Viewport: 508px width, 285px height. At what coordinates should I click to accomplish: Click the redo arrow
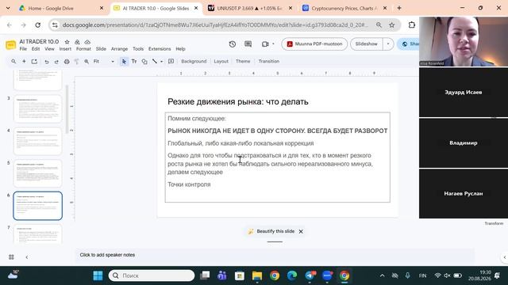[x=56, y=62]
